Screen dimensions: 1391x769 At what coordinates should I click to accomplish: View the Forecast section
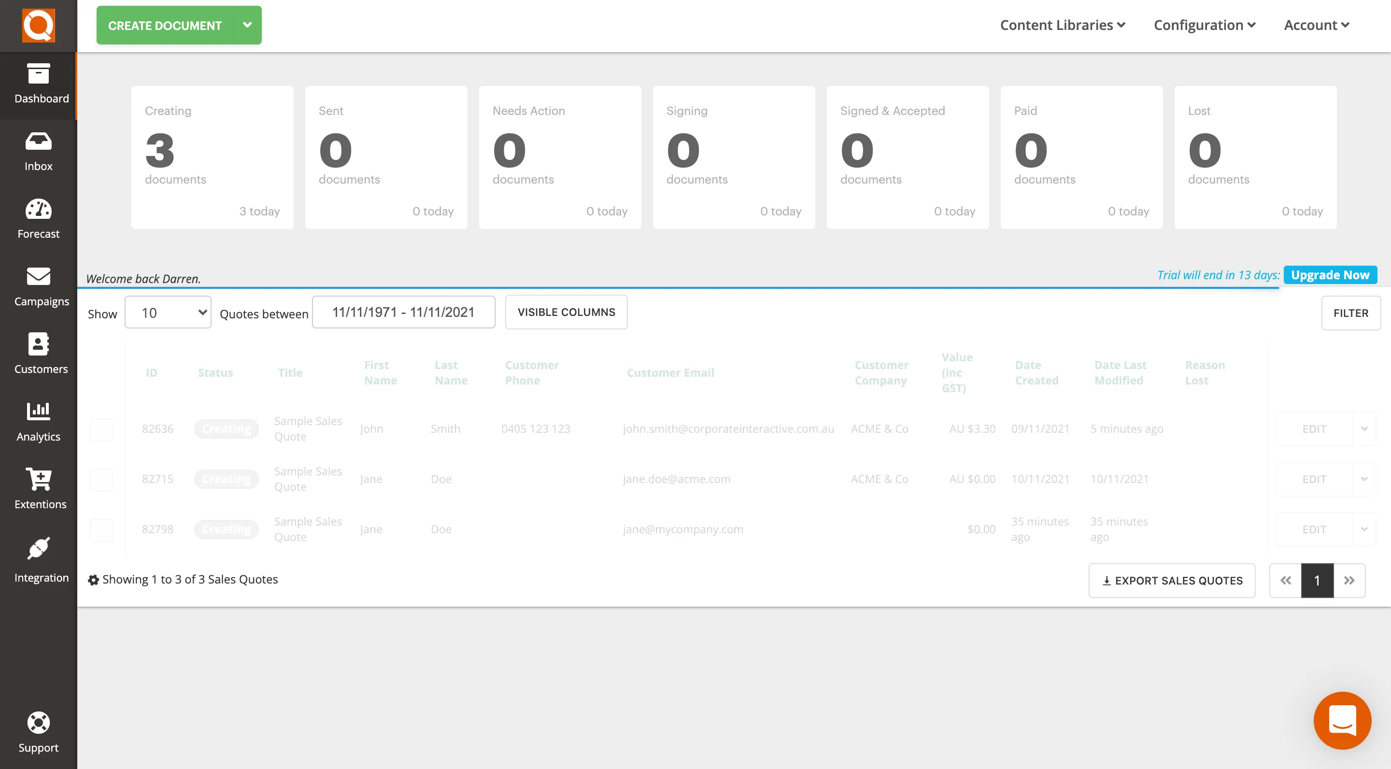[38, 219]
